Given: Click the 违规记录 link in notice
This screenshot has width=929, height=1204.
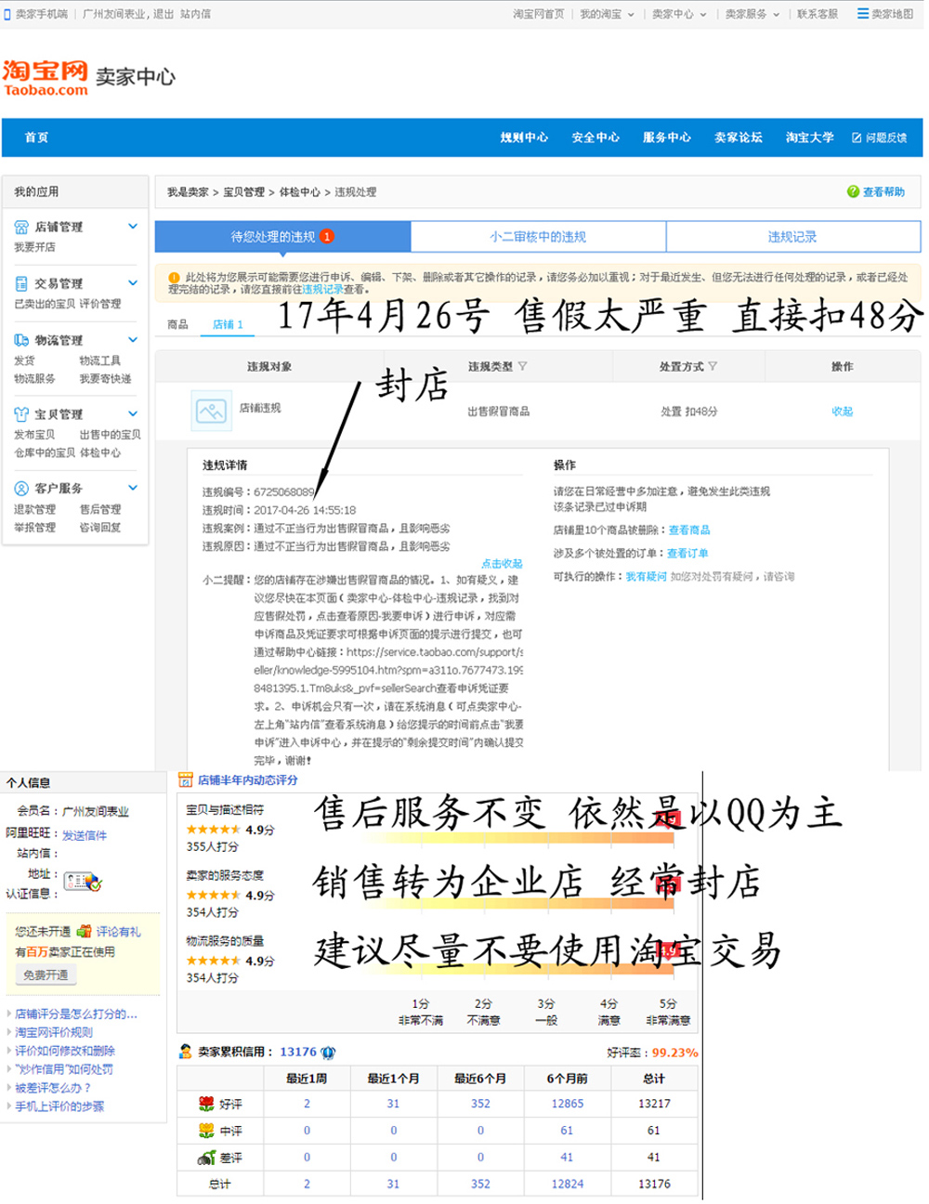Looking at the screenshot, I should coord(322,290).
